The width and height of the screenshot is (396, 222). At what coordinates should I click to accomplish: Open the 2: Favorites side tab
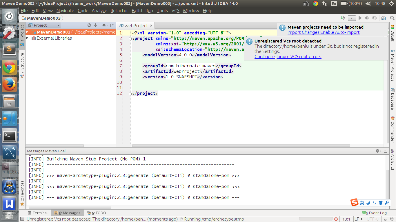tap(22, 193)
